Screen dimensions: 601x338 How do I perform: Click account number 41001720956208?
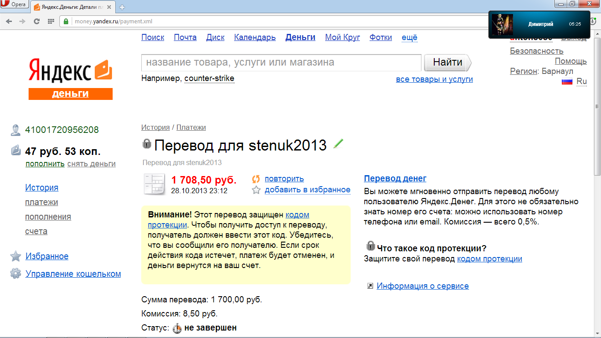coord(62,130)
